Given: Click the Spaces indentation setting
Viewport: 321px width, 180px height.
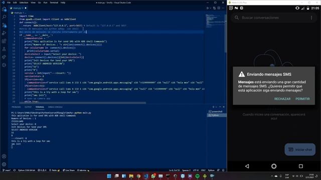Looking at the screenshot, I should coord(186,170).
